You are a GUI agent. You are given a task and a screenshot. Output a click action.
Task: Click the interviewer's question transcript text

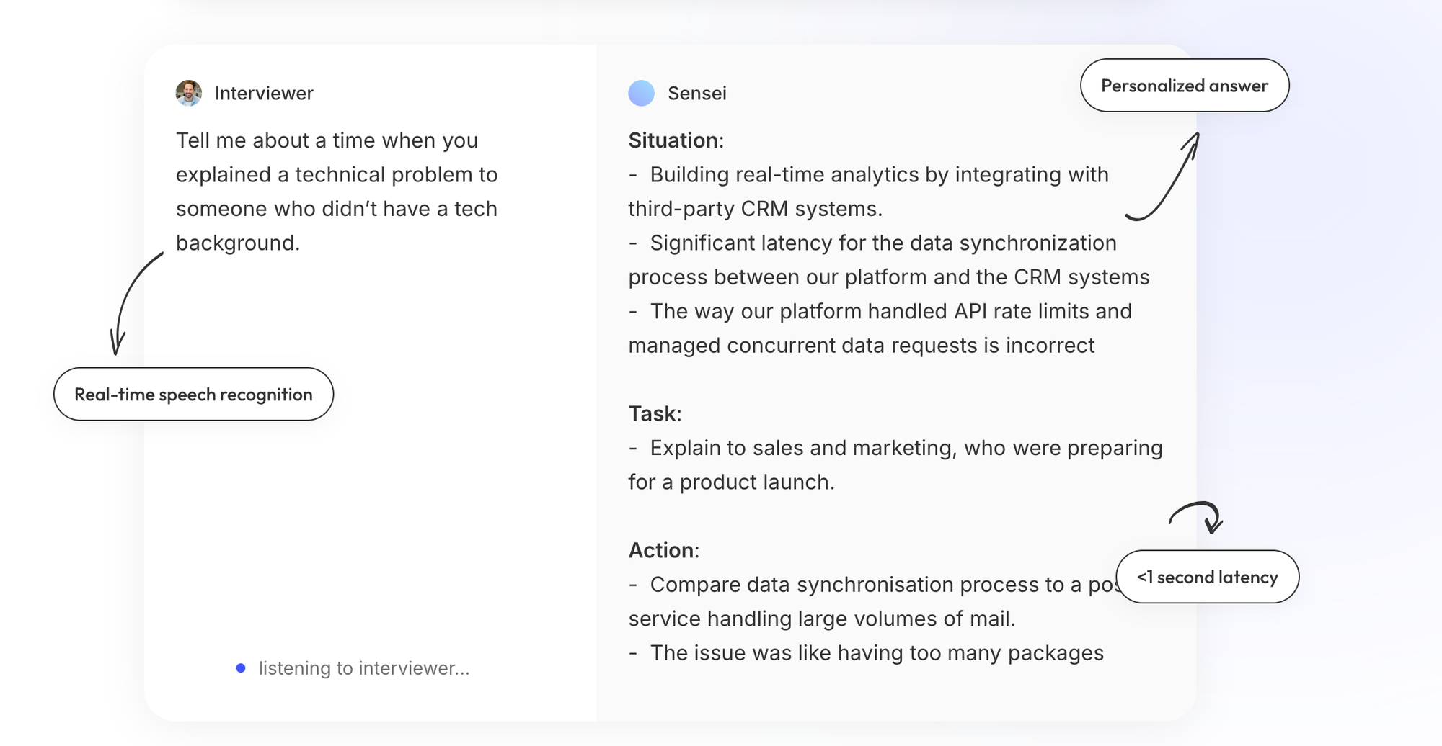[x=337, y=192]
